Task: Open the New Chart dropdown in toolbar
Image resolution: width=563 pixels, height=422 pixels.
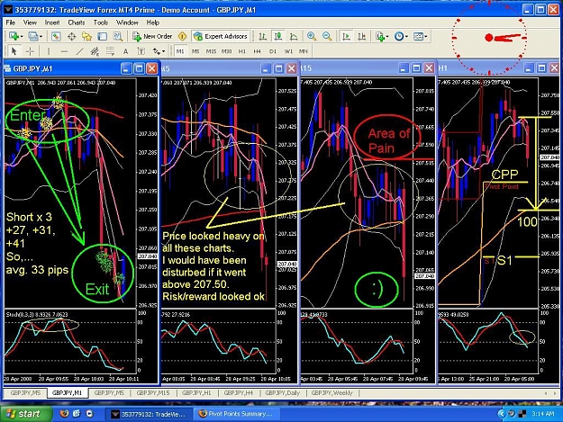Action: (x=16, y=36)
